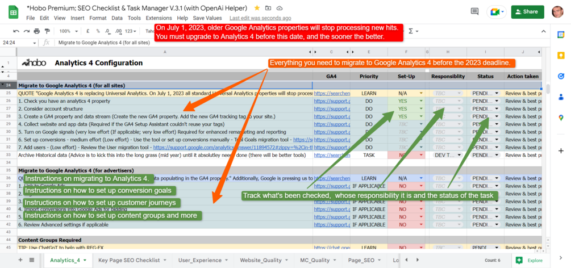Click the cell reference name box
Image resolution: width=571 pixels, height=268 pixels.
pos(19,43)
